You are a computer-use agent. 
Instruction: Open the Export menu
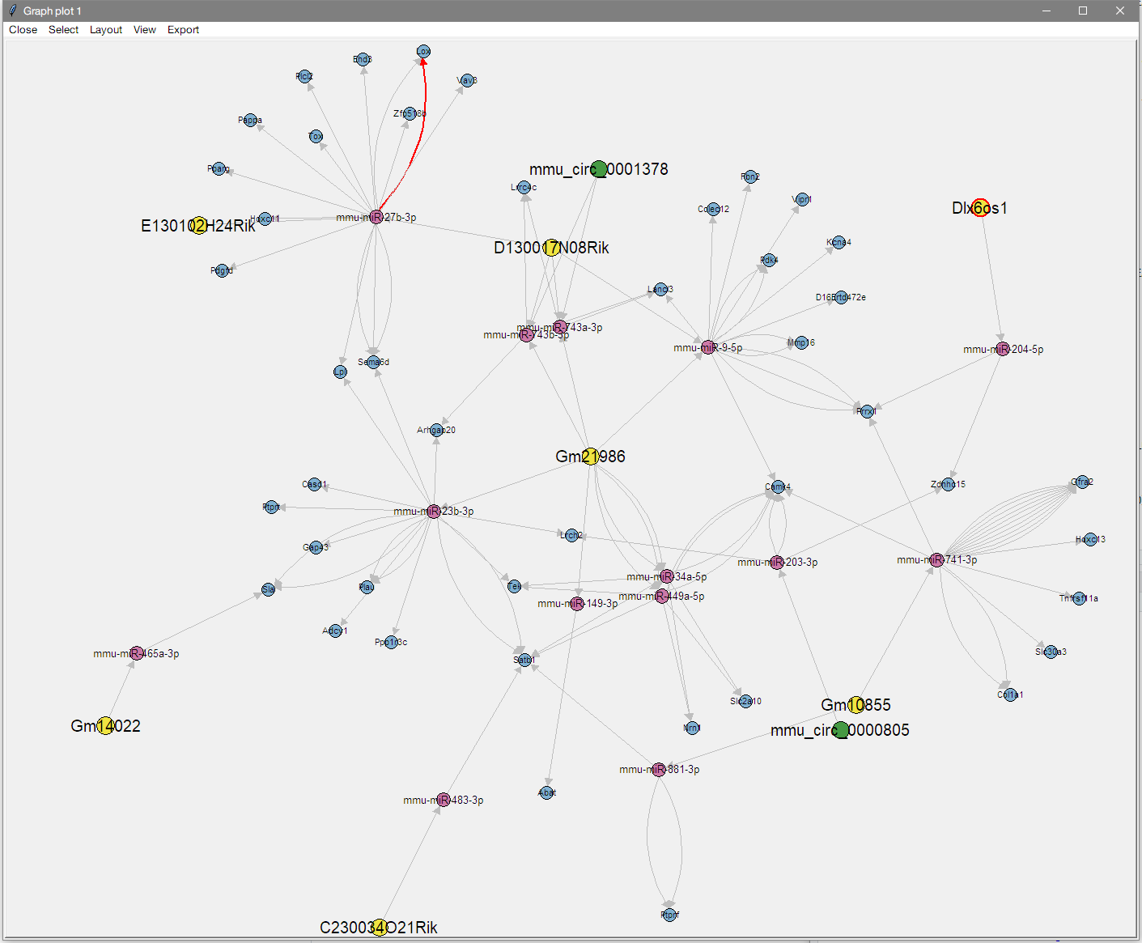(x=183, y=30)
